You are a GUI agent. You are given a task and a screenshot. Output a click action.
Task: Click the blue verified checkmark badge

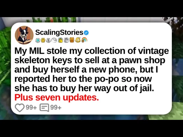click(x=86, y=33)
